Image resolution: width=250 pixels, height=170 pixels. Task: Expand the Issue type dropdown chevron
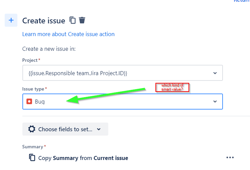click(x=215, y=102)
